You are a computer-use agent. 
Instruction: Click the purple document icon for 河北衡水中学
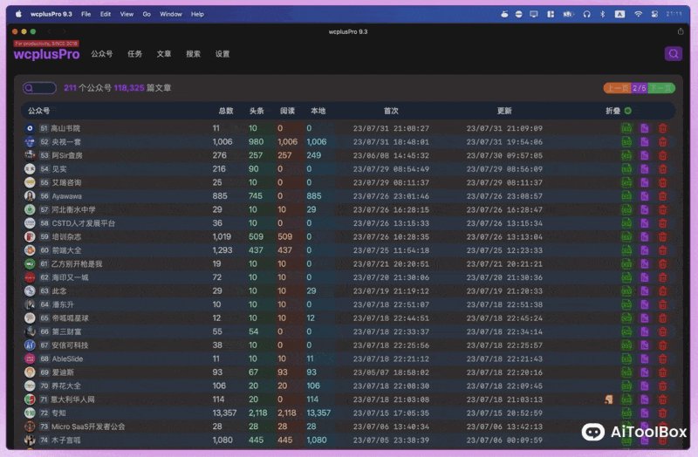(x=644, y=209)
